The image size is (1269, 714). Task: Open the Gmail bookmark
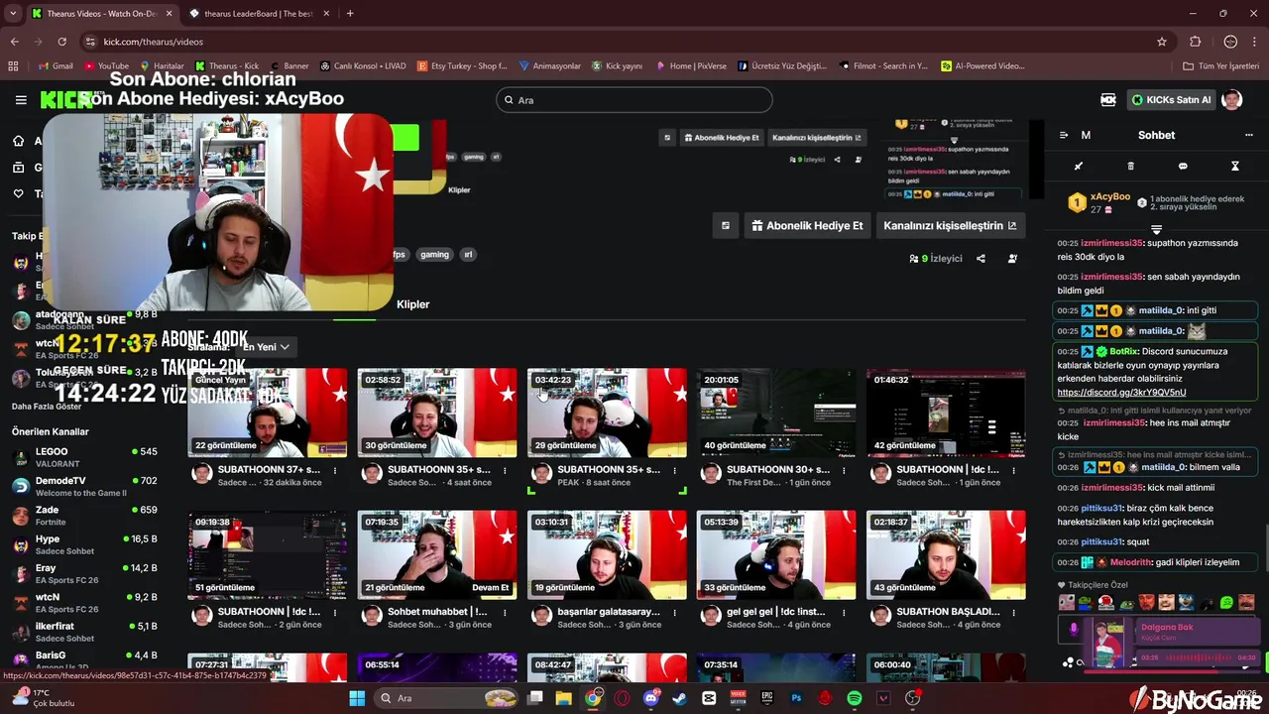pyautogui.click(x=55, y=66)
